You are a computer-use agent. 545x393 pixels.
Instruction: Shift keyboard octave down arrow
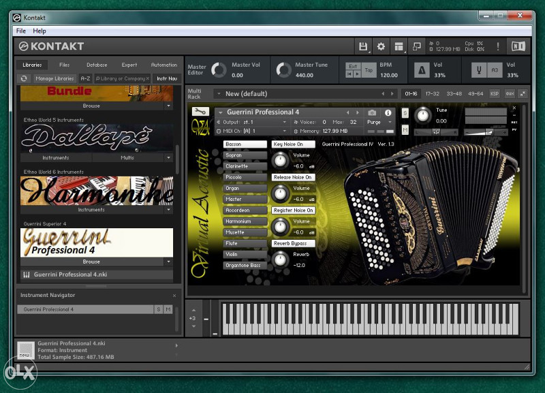(193, 326)
